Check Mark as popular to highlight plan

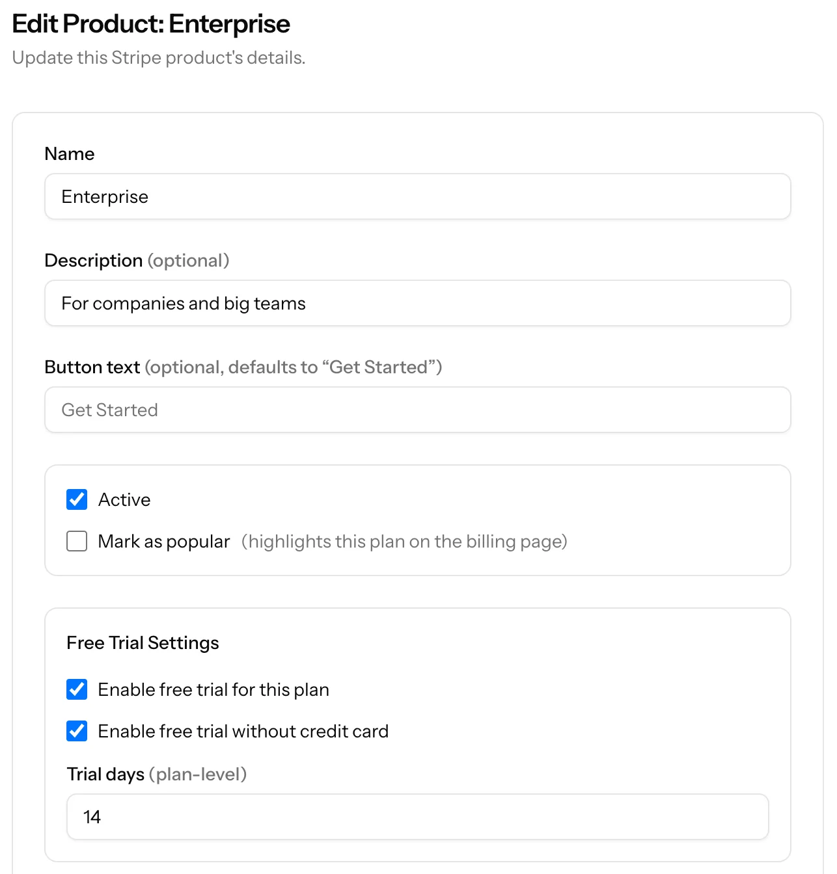pyautogui.click(x=76, y=540)
